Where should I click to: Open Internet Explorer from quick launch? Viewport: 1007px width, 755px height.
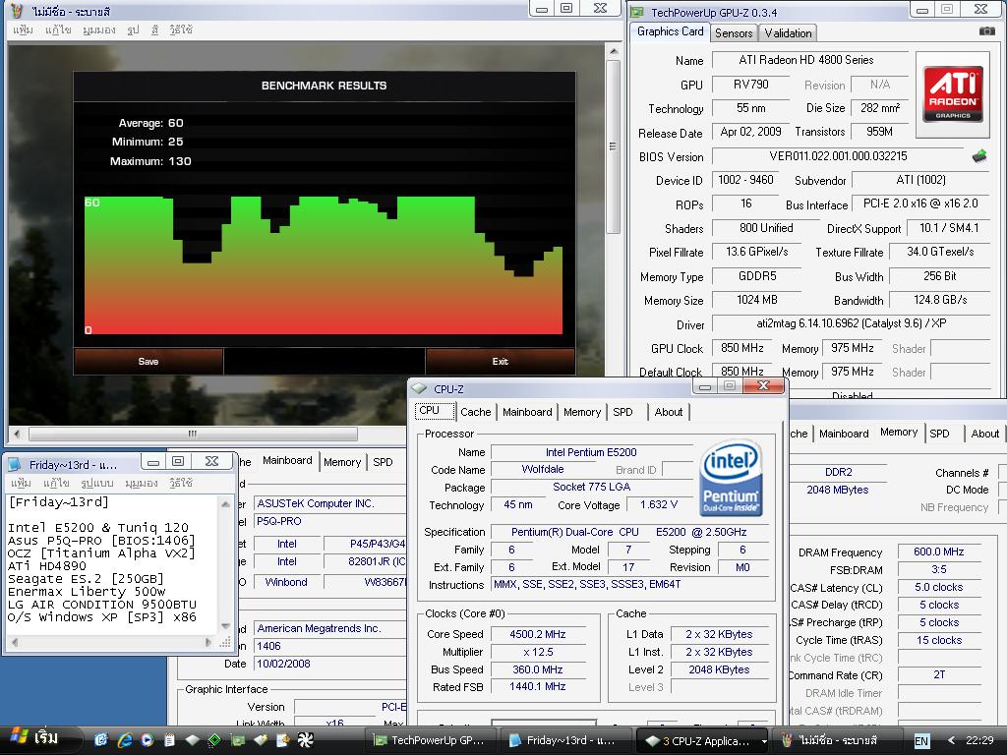[x=125, y=739]
